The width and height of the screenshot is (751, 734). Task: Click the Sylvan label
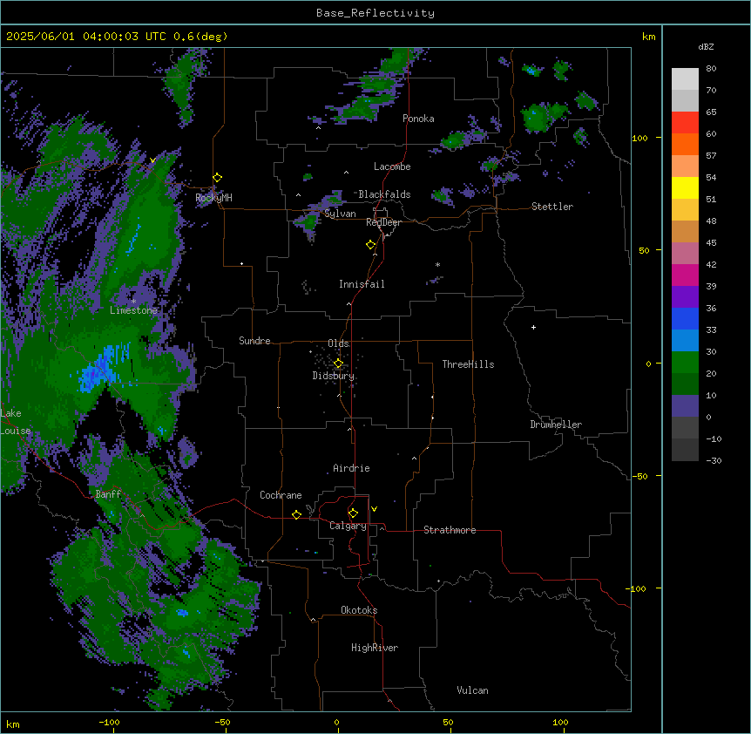tap(340, 214)
